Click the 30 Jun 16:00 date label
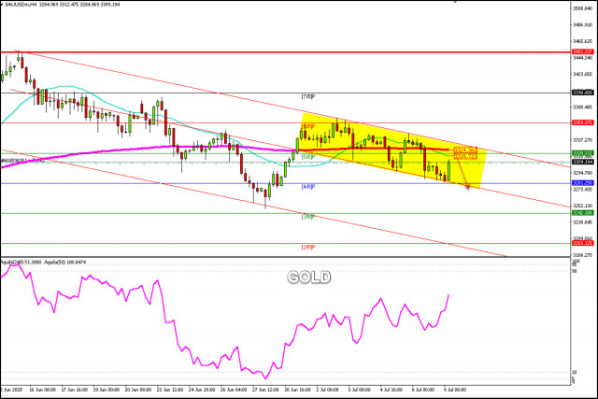The height and width of the screenshot is (399, 598). (x=297, y=390)
